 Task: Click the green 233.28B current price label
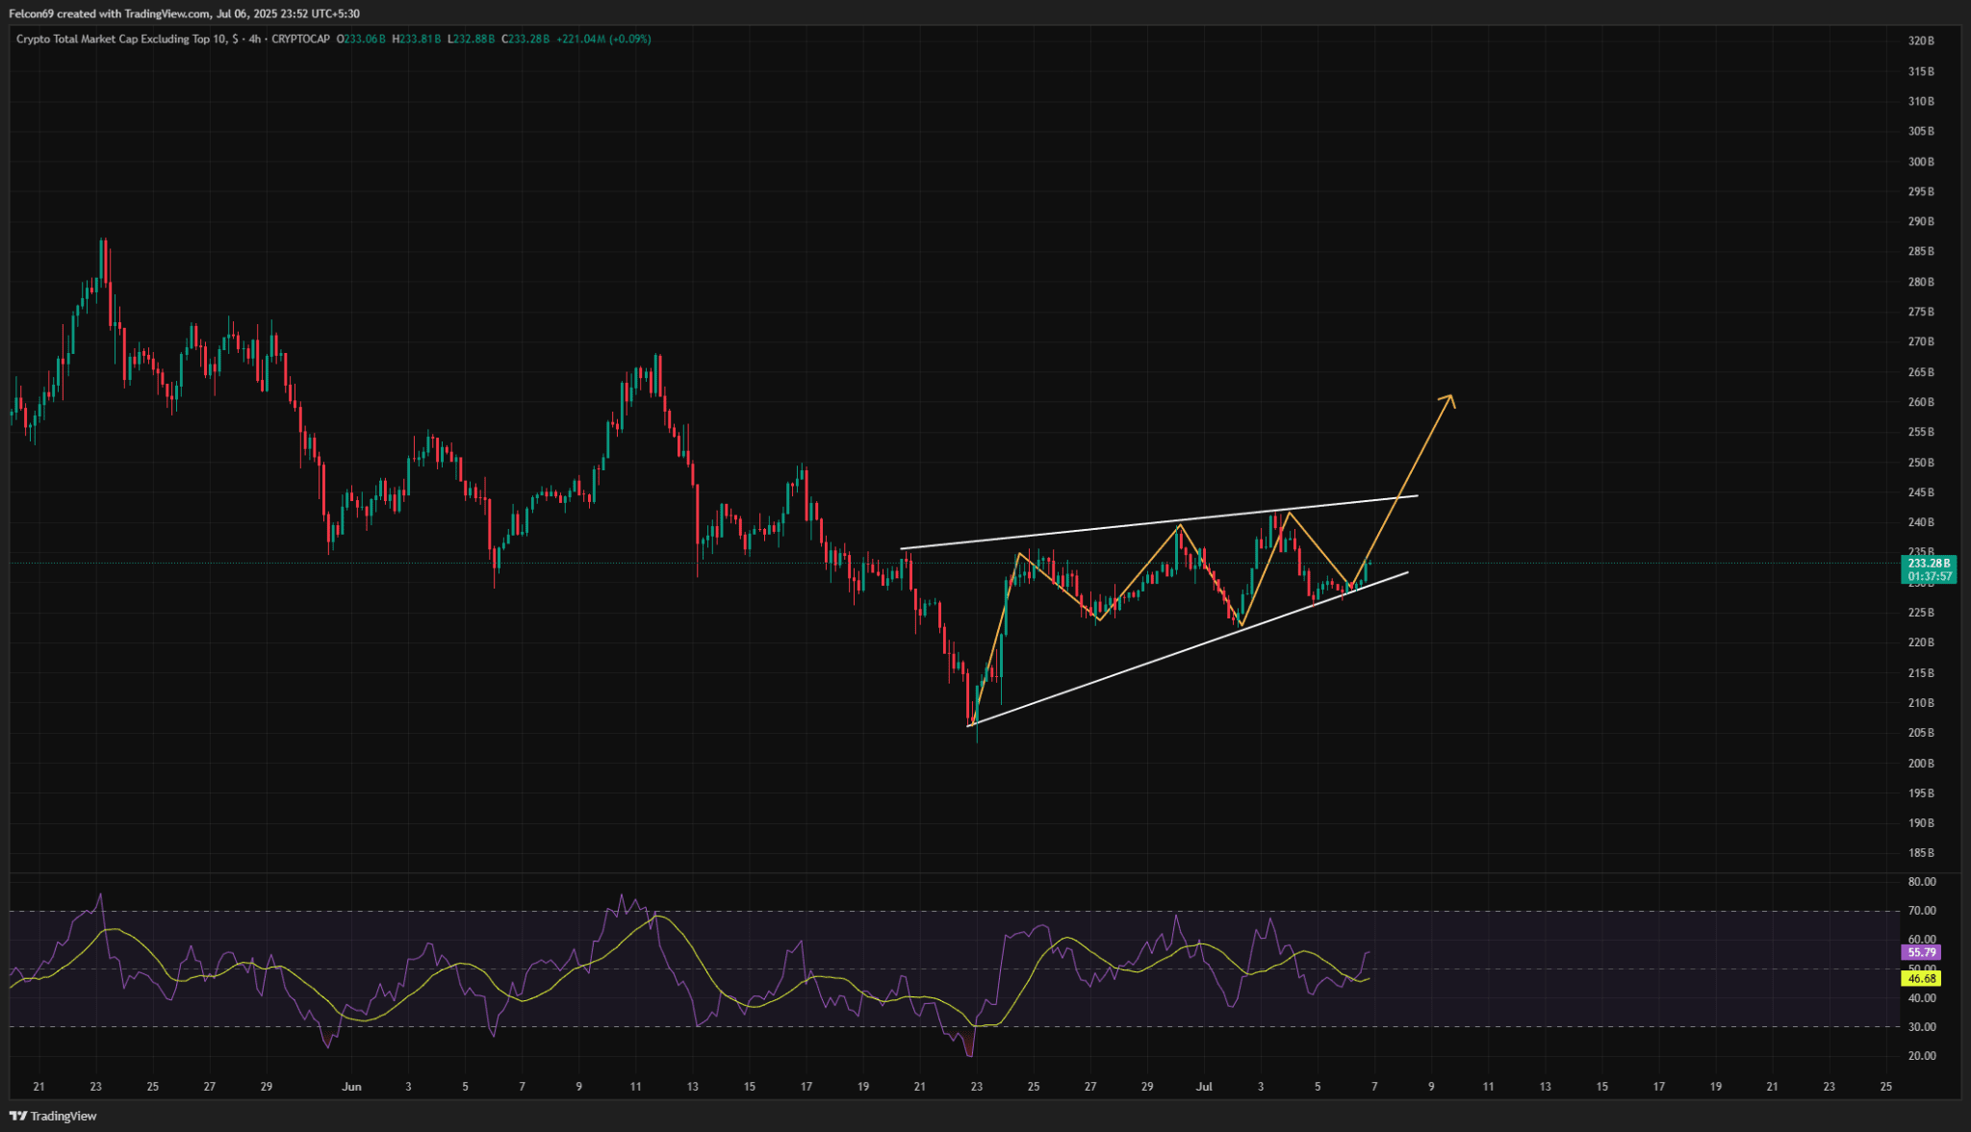(1929, 563)
